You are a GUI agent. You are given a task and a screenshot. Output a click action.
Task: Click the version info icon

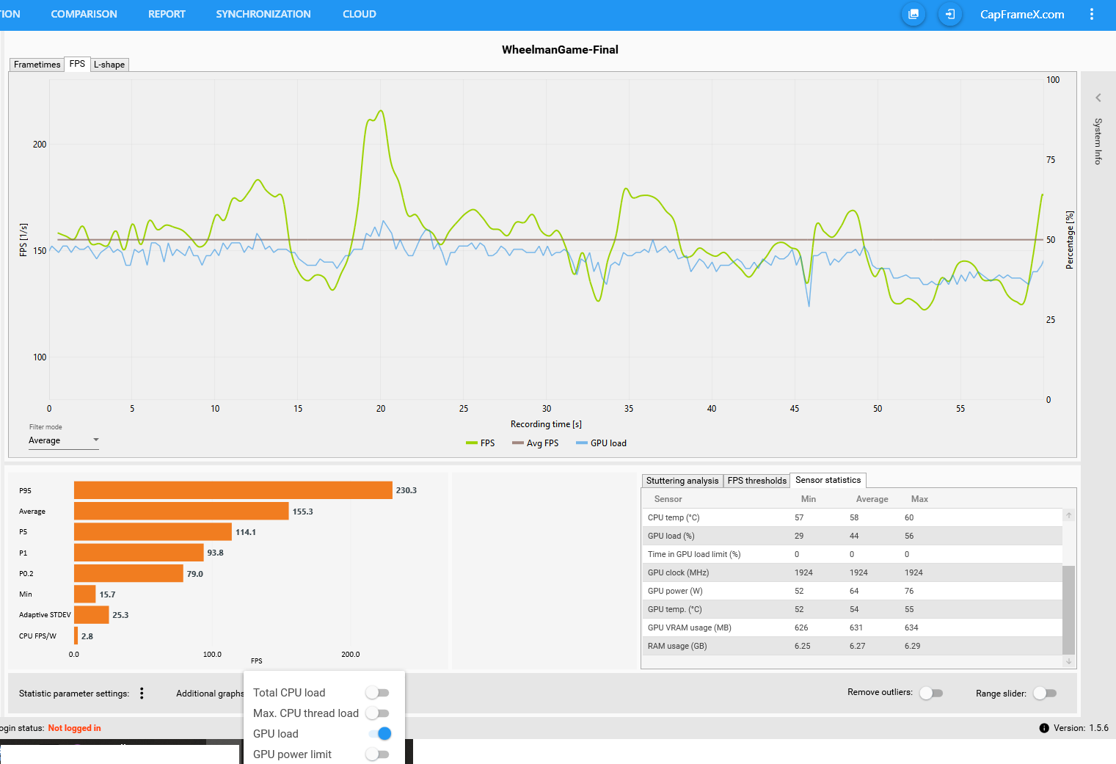pos(1044,728)
